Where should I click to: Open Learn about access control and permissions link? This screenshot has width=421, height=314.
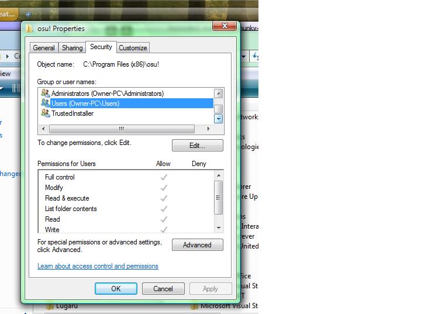98,266
